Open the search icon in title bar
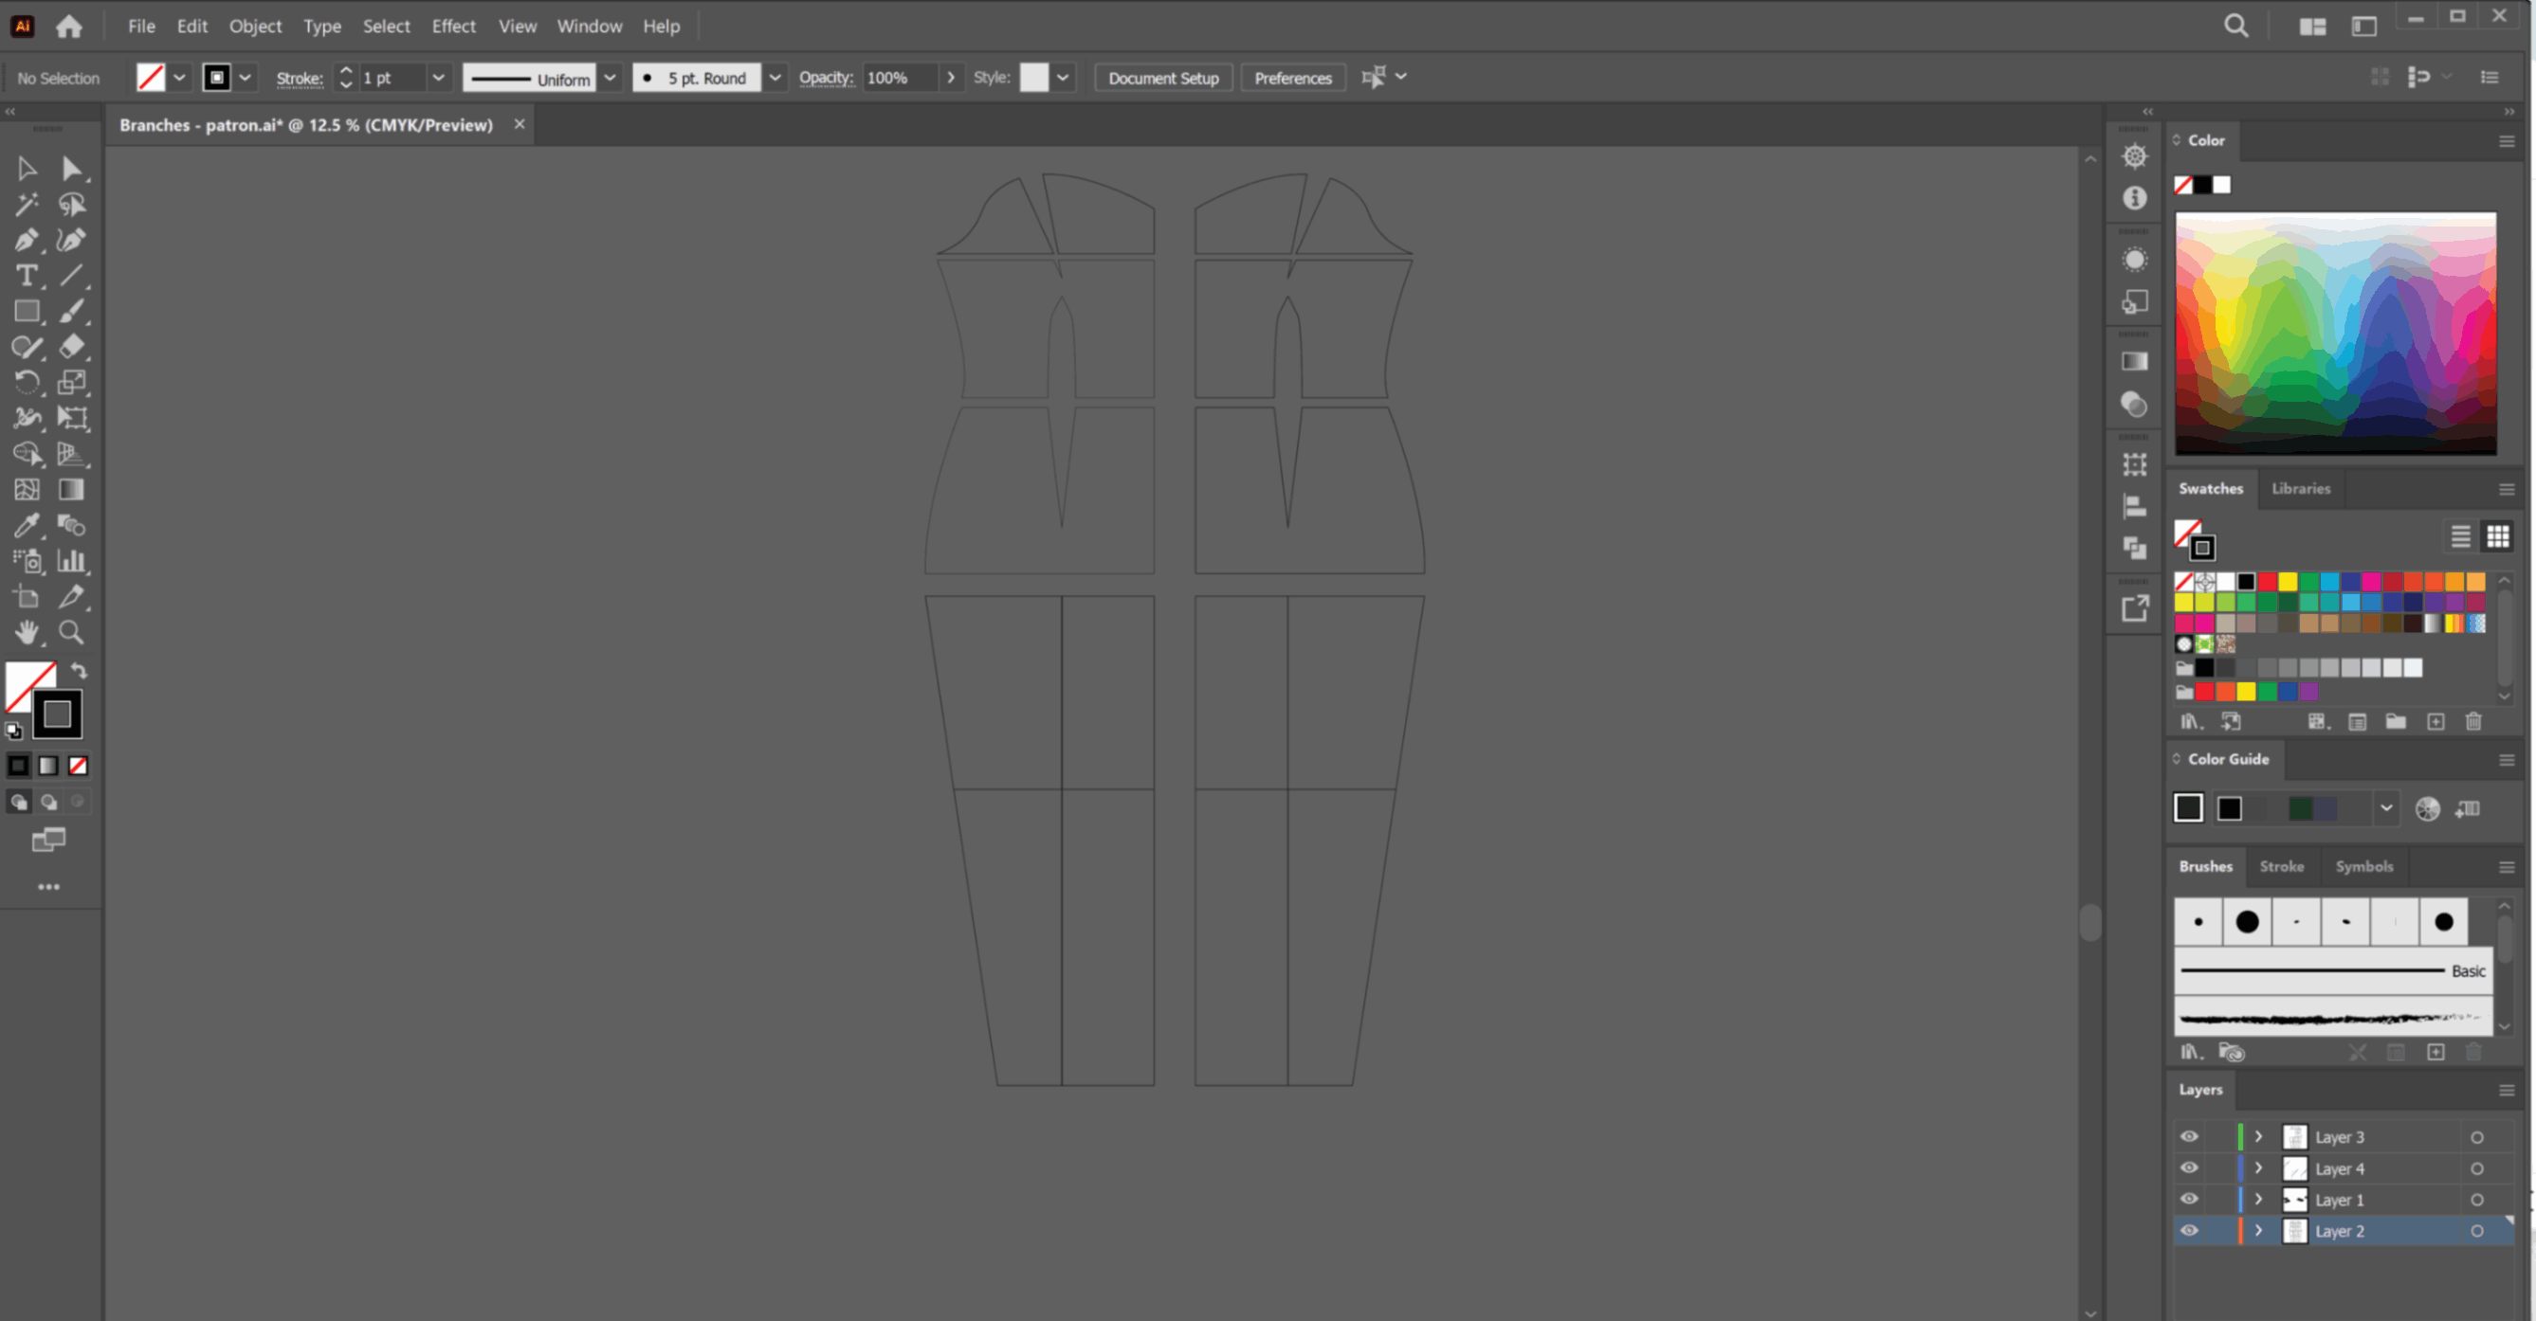Image resolution: width=2536 pixels, height=1321 pixels. pos(2235,27)
